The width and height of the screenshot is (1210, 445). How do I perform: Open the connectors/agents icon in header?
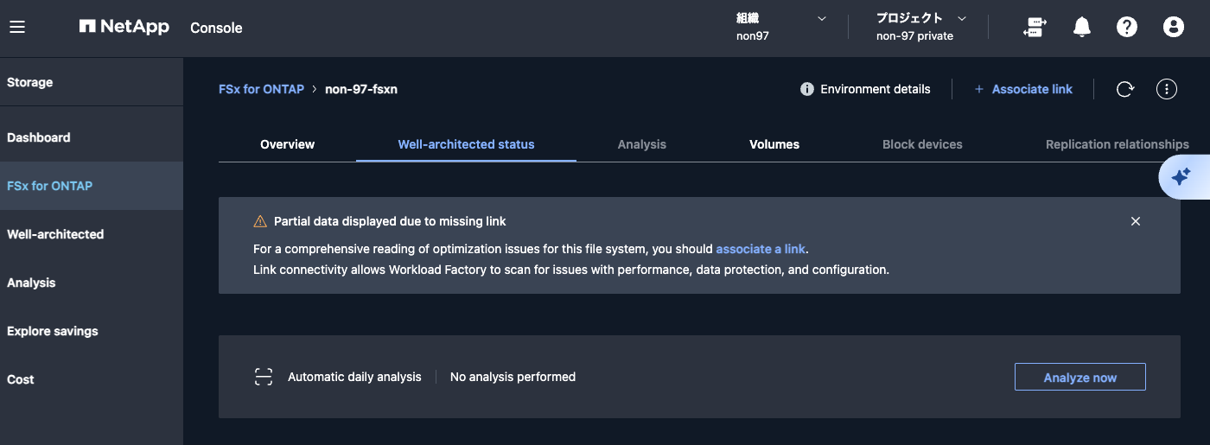coord(1035,28)
